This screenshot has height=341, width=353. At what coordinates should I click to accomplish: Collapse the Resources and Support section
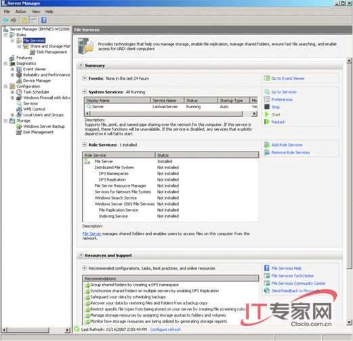[x=81, y=255]
